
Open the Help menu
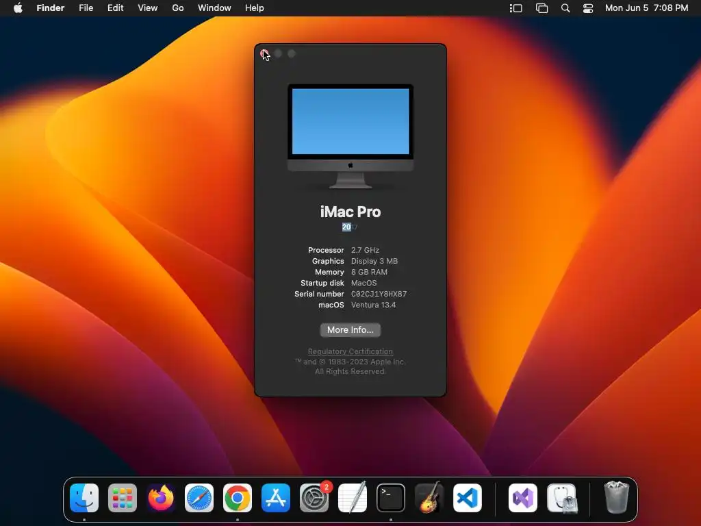255,8
